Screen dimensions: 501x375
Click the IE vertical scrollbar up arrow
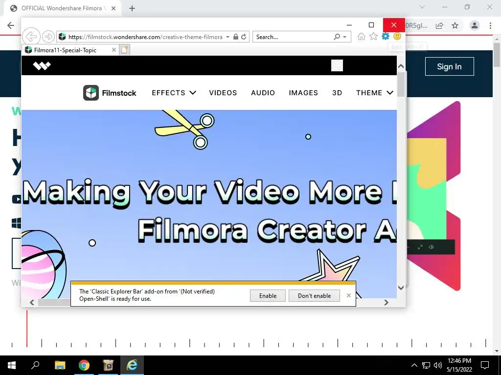[401, 66]
